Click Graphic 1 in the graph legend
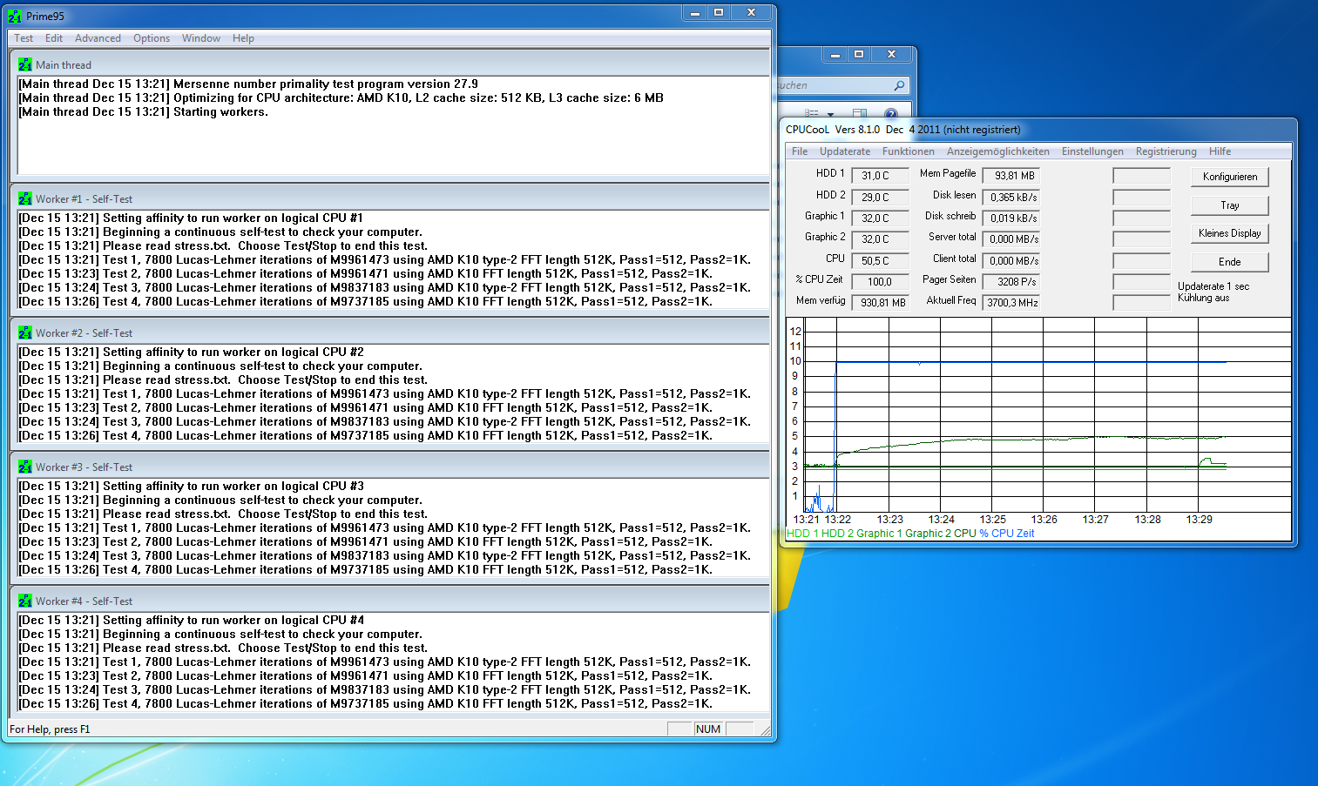The width and height of the screenshot is (1318, 786). [x=879, y=534]
